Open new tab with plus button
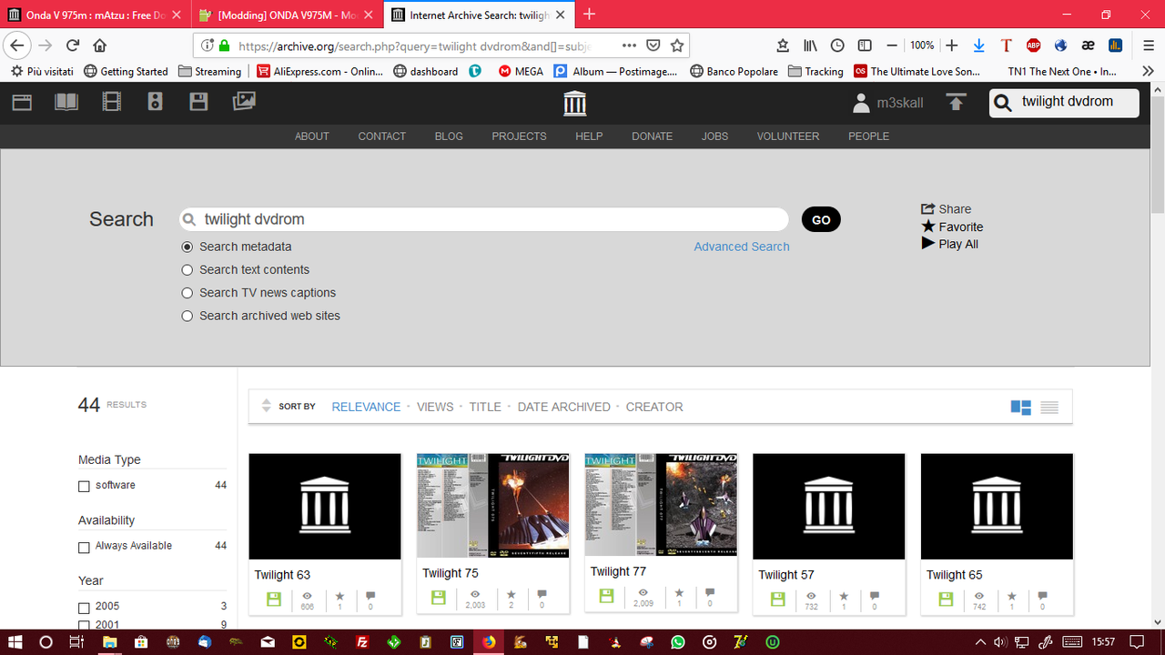 click(x=590, y=14)
